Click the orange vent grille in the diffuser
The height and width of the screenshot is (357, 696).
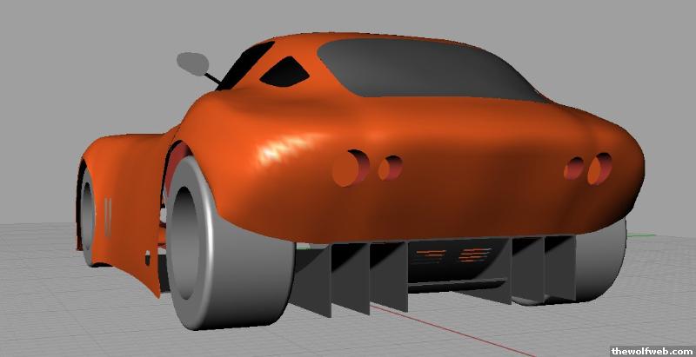click(452, 255)
